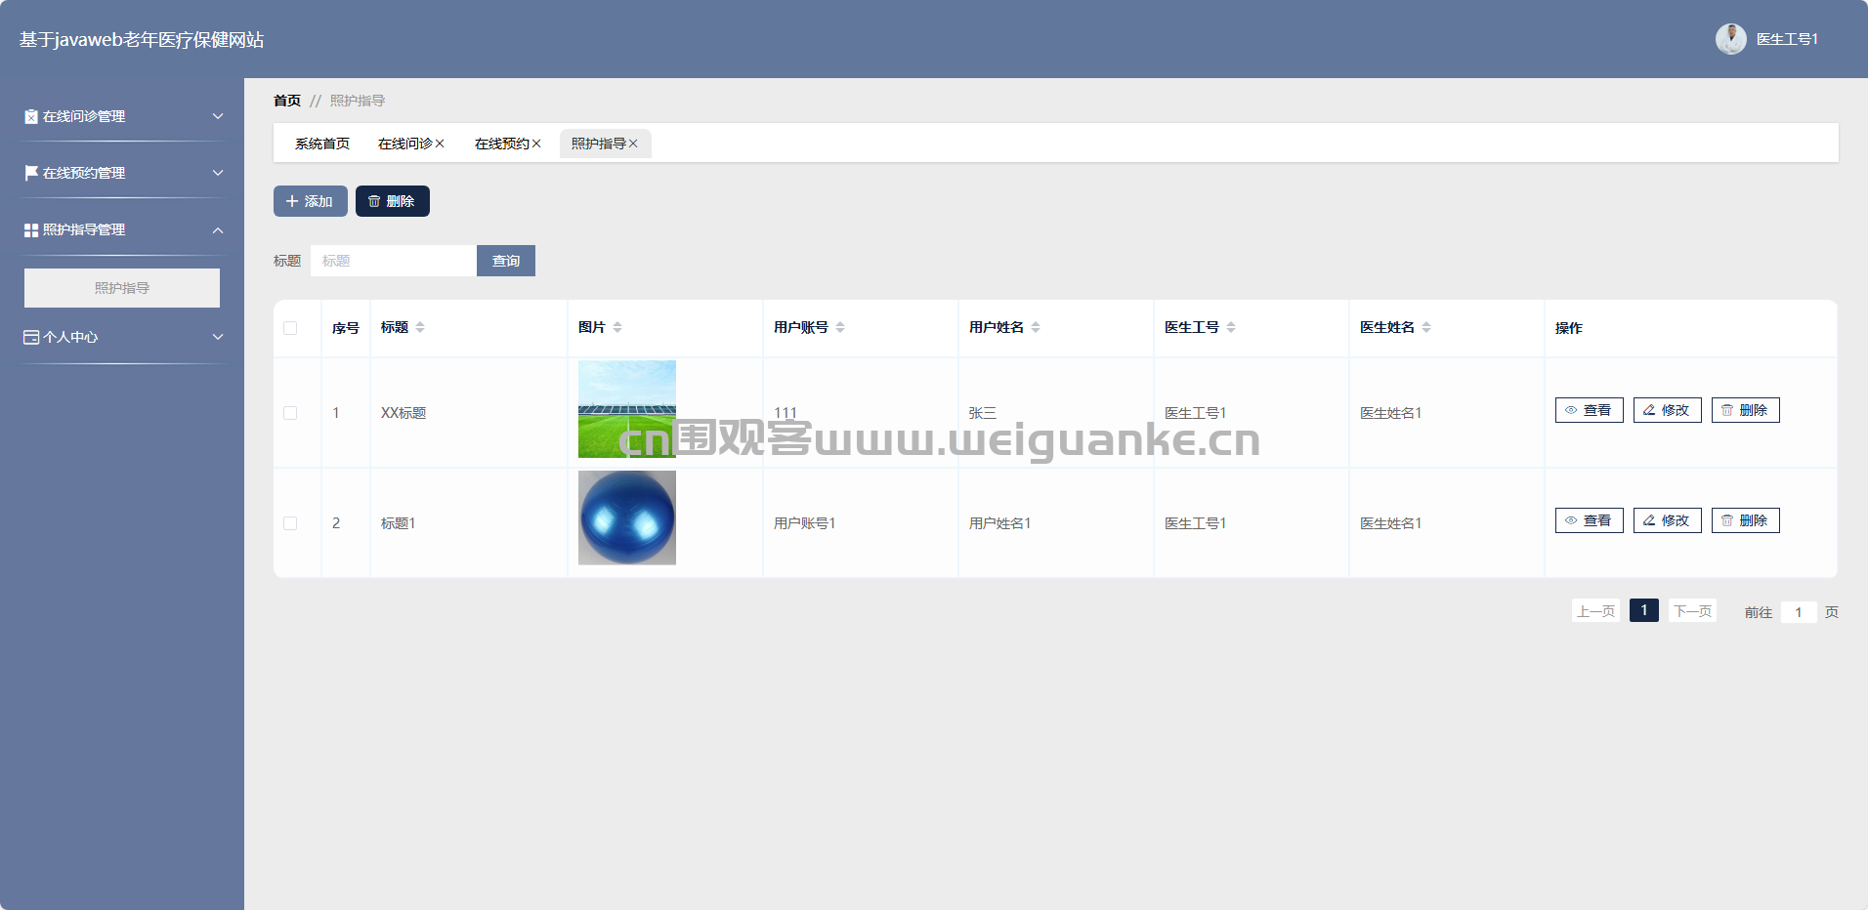Click the grid icon beside 照护指导管理
The width and height of the screenshot is (1868, 910).
coord(31,230)
